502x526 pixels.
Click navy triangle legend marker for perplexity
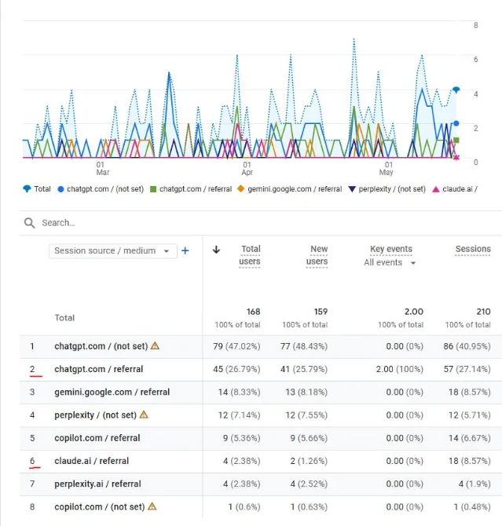click(x=352, y=189)
